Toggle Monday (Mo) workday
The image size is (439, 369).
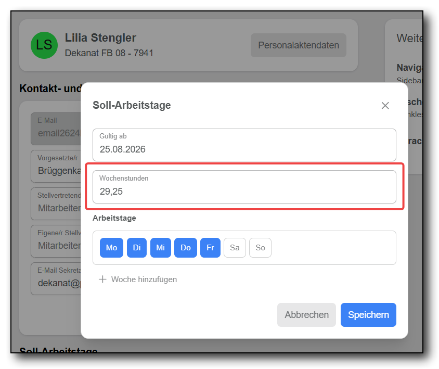111,248
